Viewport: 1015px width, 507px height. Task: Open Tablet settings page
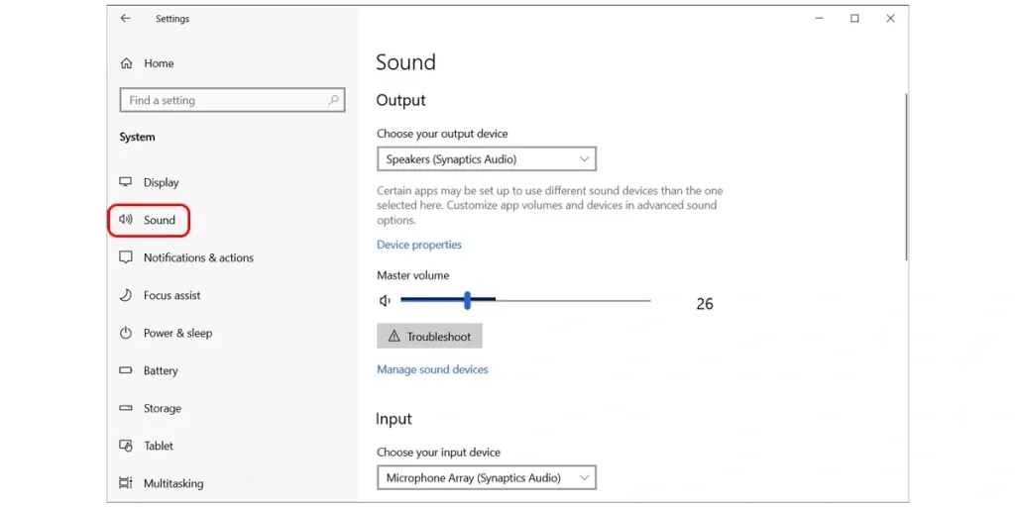pyautogui.click(x=159, y=446)
